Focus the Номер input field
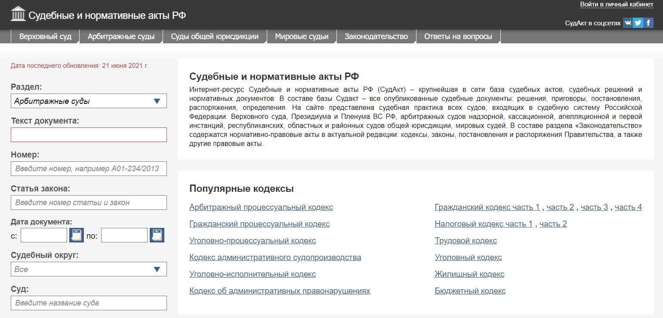This screenshot has width=663, height=318. (89, 169)
